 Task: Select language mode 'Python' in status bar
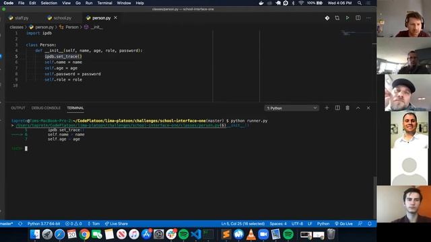pyautogui.click(x=323, y=224)
